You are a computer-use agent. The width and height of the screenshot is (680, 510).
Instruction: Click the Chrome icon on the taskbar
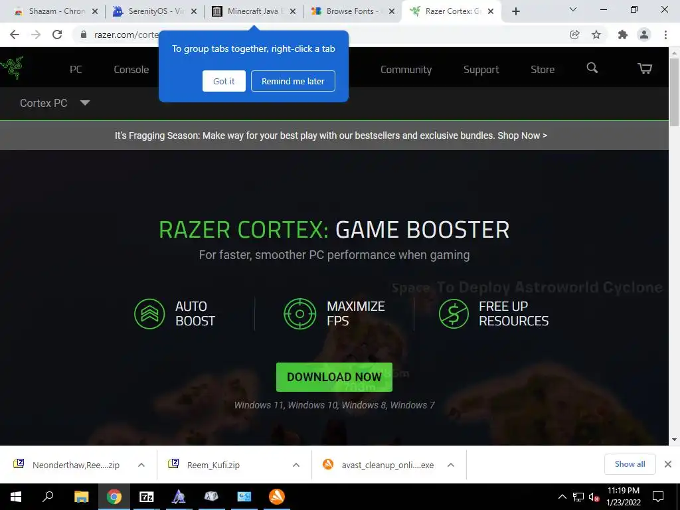tap(114, 497)
